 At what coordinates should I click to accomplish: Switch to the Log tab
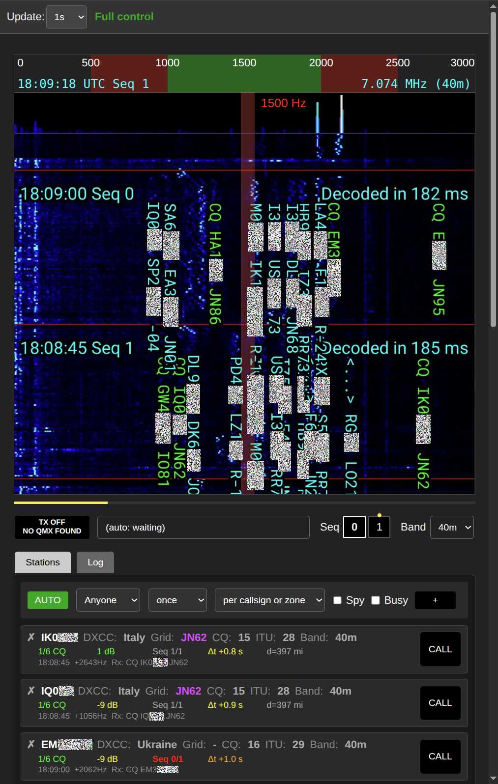(95, 562)
